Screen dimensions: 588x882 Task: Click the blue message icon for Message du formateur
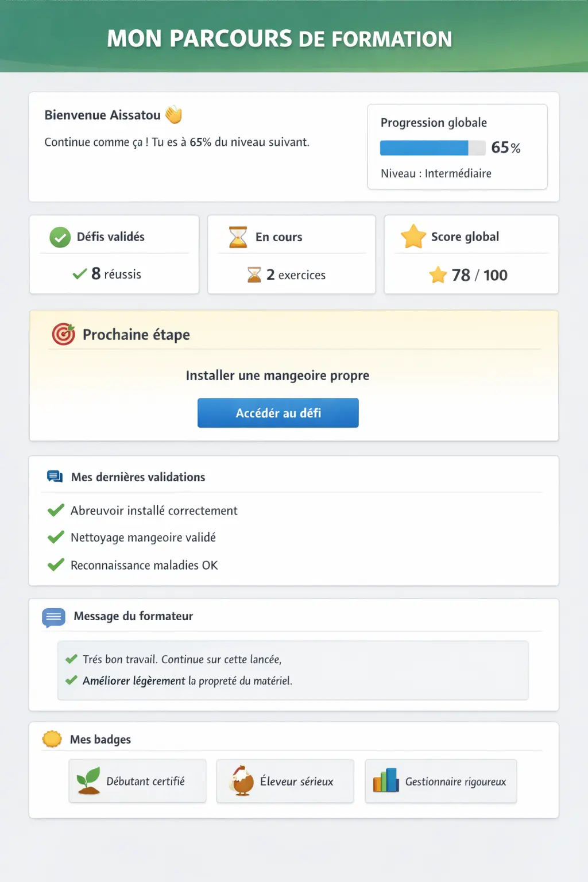click(x=53, y=617)
